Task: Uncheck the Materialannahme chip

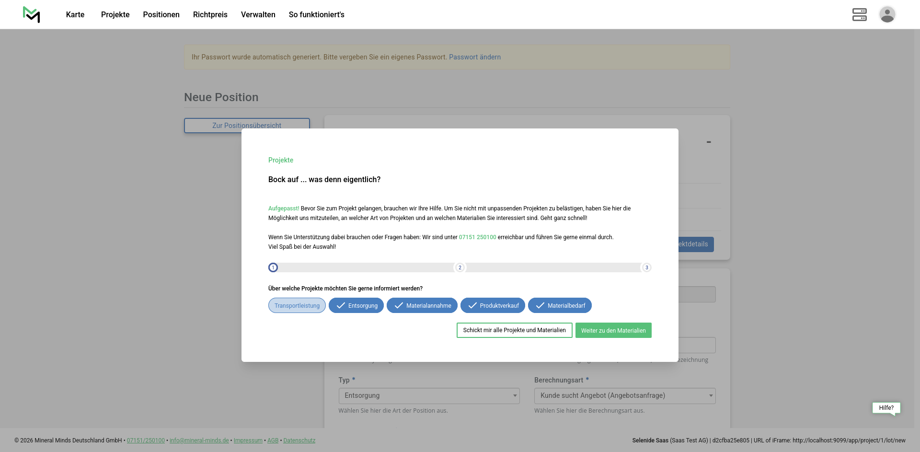Action: click(422, 306)
